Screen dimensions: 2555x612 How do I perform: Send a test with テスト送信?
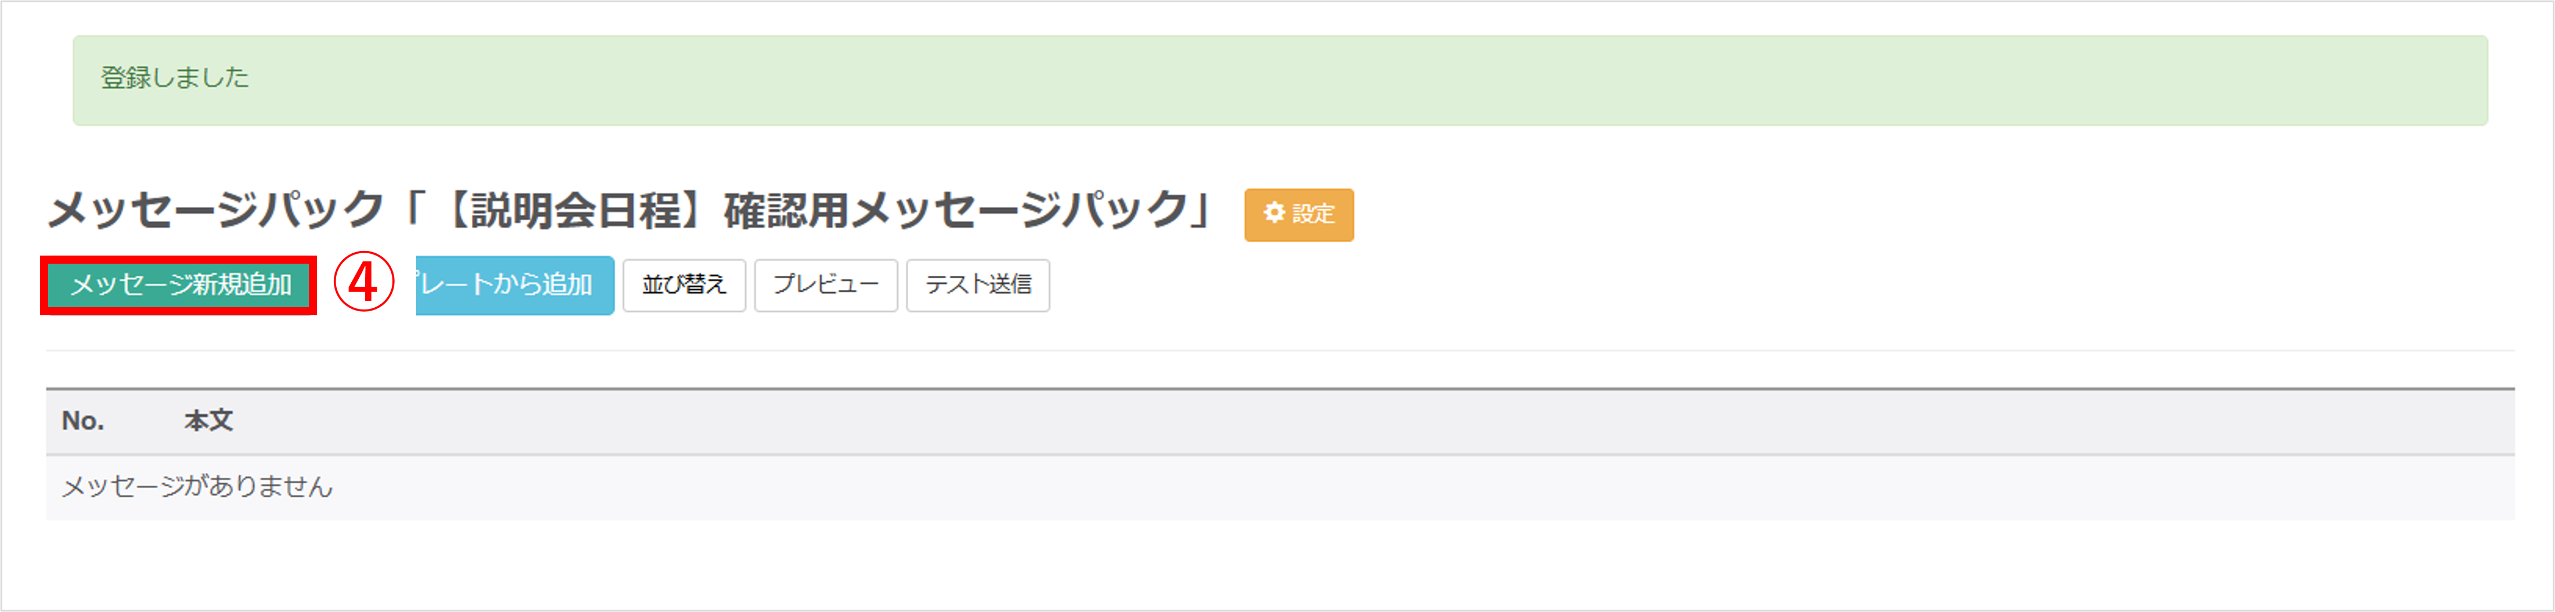click(977, 286)
